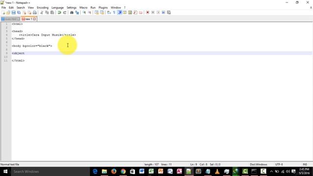Create a new document with the New toolbar icon
The width and height of the screenshot is (313, 176).
[3, 13]
